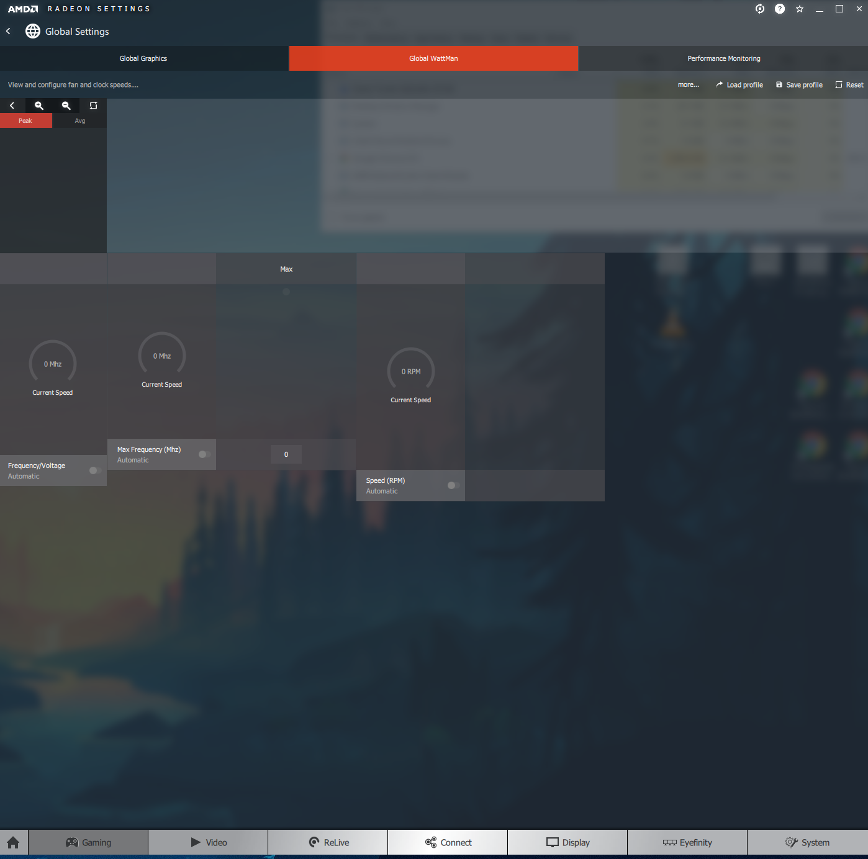This screenshot has height=859, width=868.
Task: Toggle Speed (RPM) automatic fan control
Action: [x=453, y=485]
